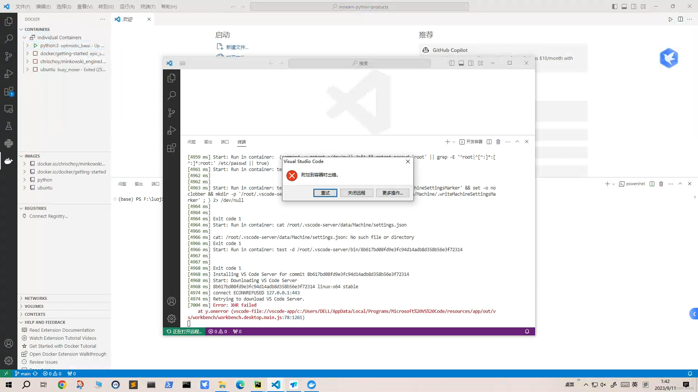Open 终端(T) menu

point(148,6)
